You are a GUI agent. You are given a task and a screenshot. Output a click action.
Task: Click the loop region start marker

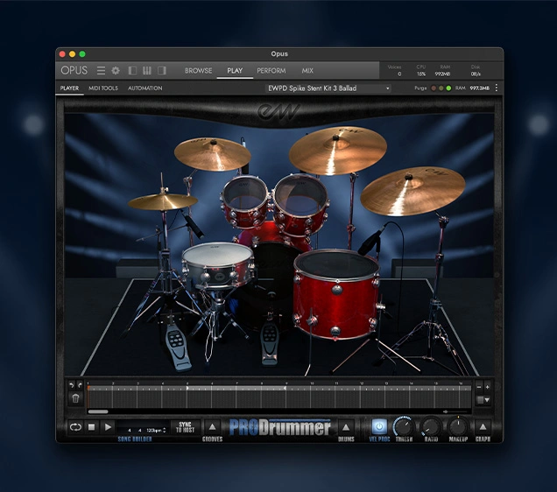pyautogui.click(x=188, y=389)
